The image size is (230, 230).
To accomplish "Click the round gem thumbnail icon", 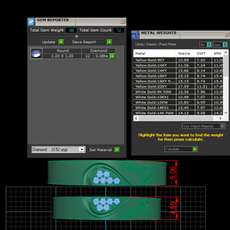I will [x=36, y=54].
